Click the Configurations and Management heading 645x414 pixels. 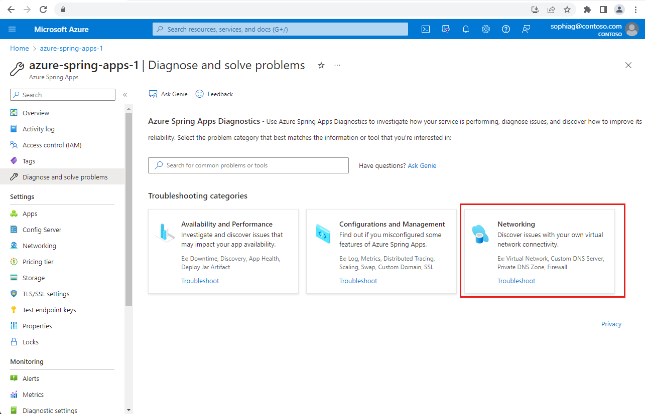[392, 224]
